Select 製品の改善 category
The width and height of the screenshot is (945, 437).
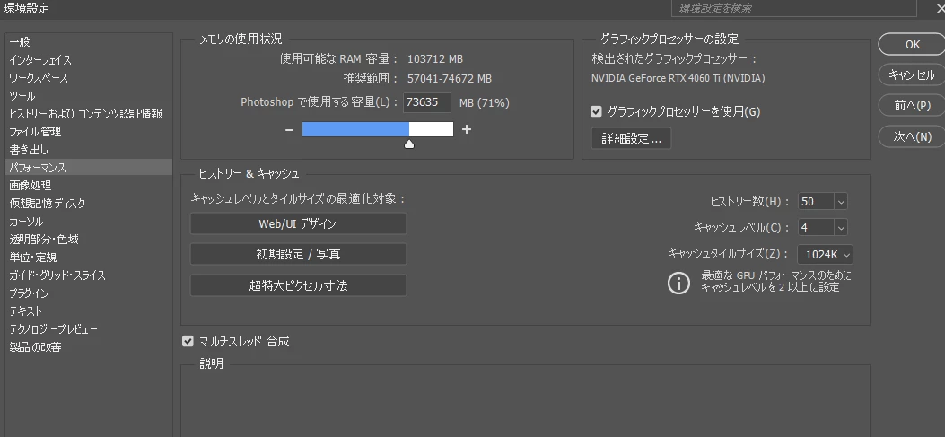(x=89, y=347)
